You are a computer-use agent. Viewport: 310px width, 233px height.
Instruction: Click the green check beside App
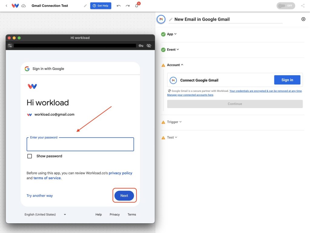[x=163, y=34]
